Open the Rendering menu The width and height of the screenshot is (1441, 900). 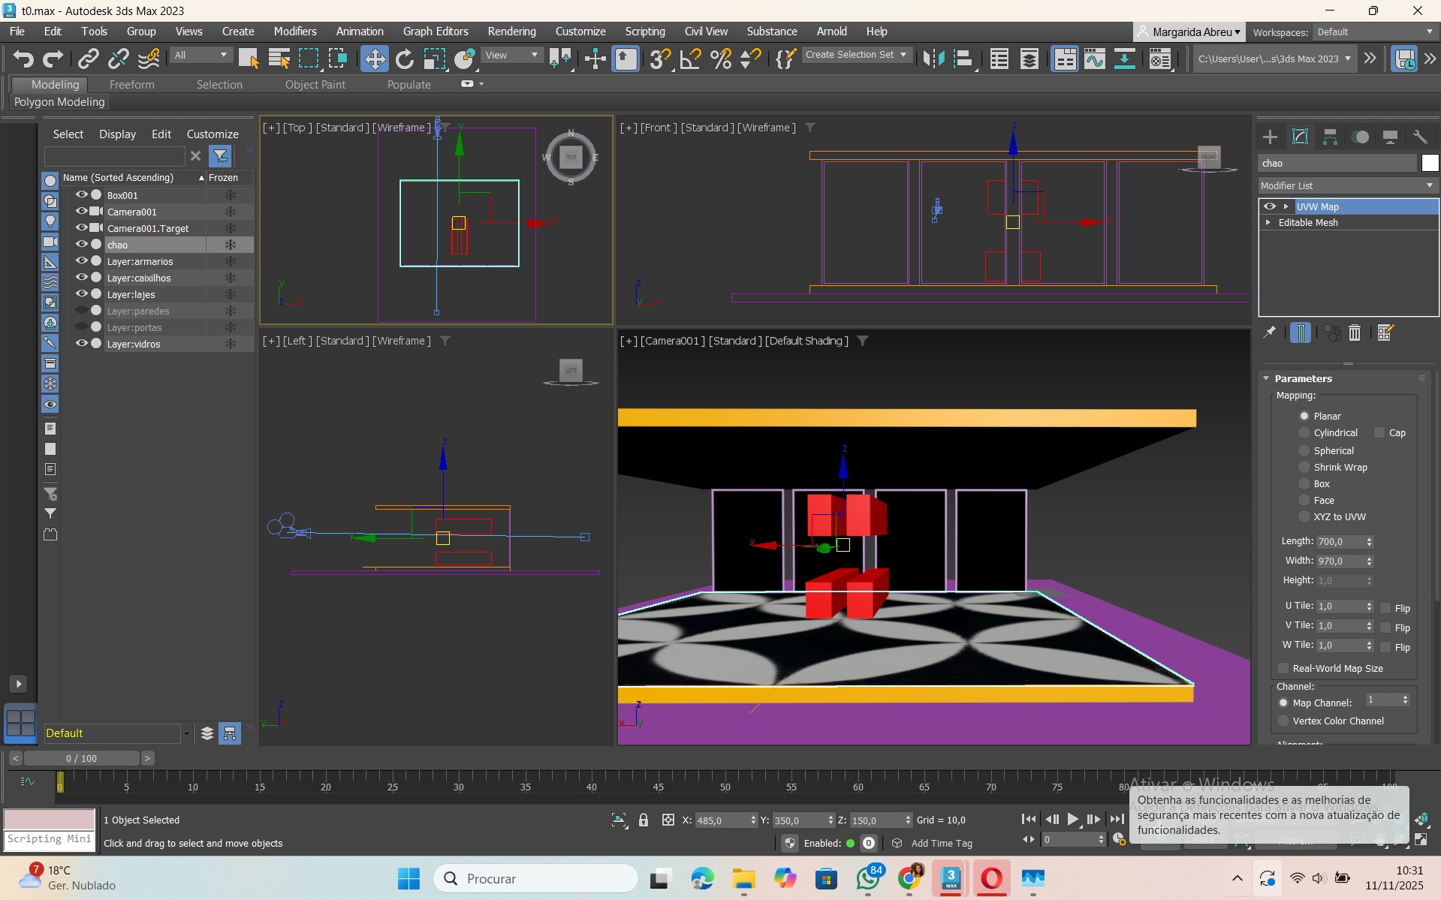point(511,32)
